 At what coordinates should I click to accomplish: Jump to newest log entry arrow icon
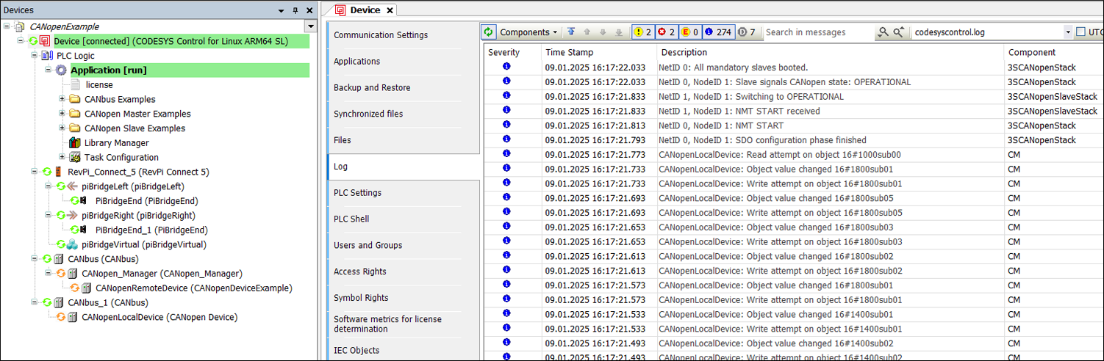[x=572, y=32]
